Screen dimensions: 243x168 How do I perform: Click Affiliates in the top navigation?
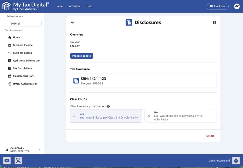point(75,6)
